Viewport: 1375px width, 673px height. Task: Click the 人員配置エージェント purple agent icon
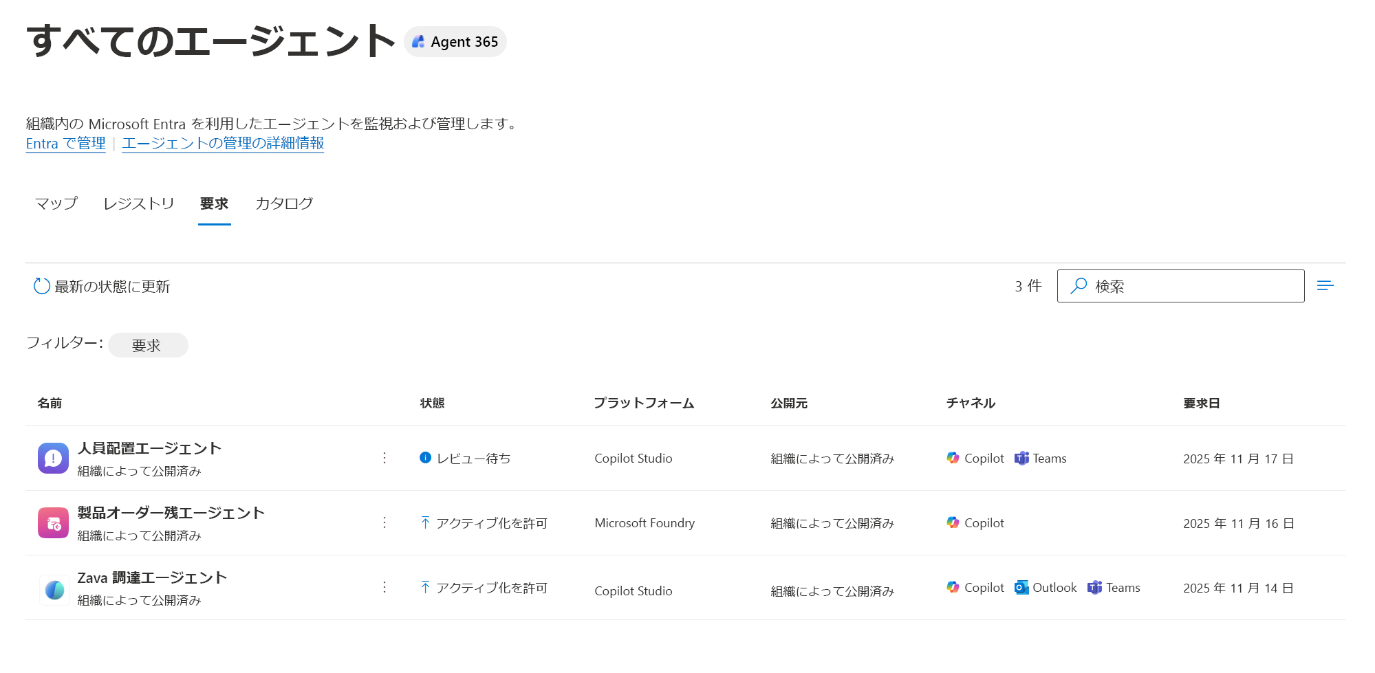pos(53,459)
